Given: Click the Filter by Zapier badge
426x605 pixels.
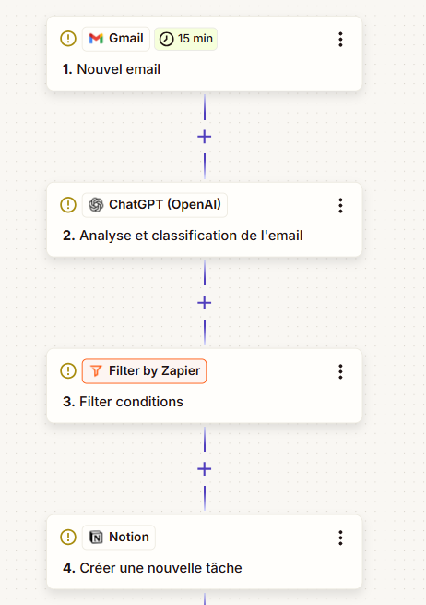Looking at the screenshot, I should 145,371.
